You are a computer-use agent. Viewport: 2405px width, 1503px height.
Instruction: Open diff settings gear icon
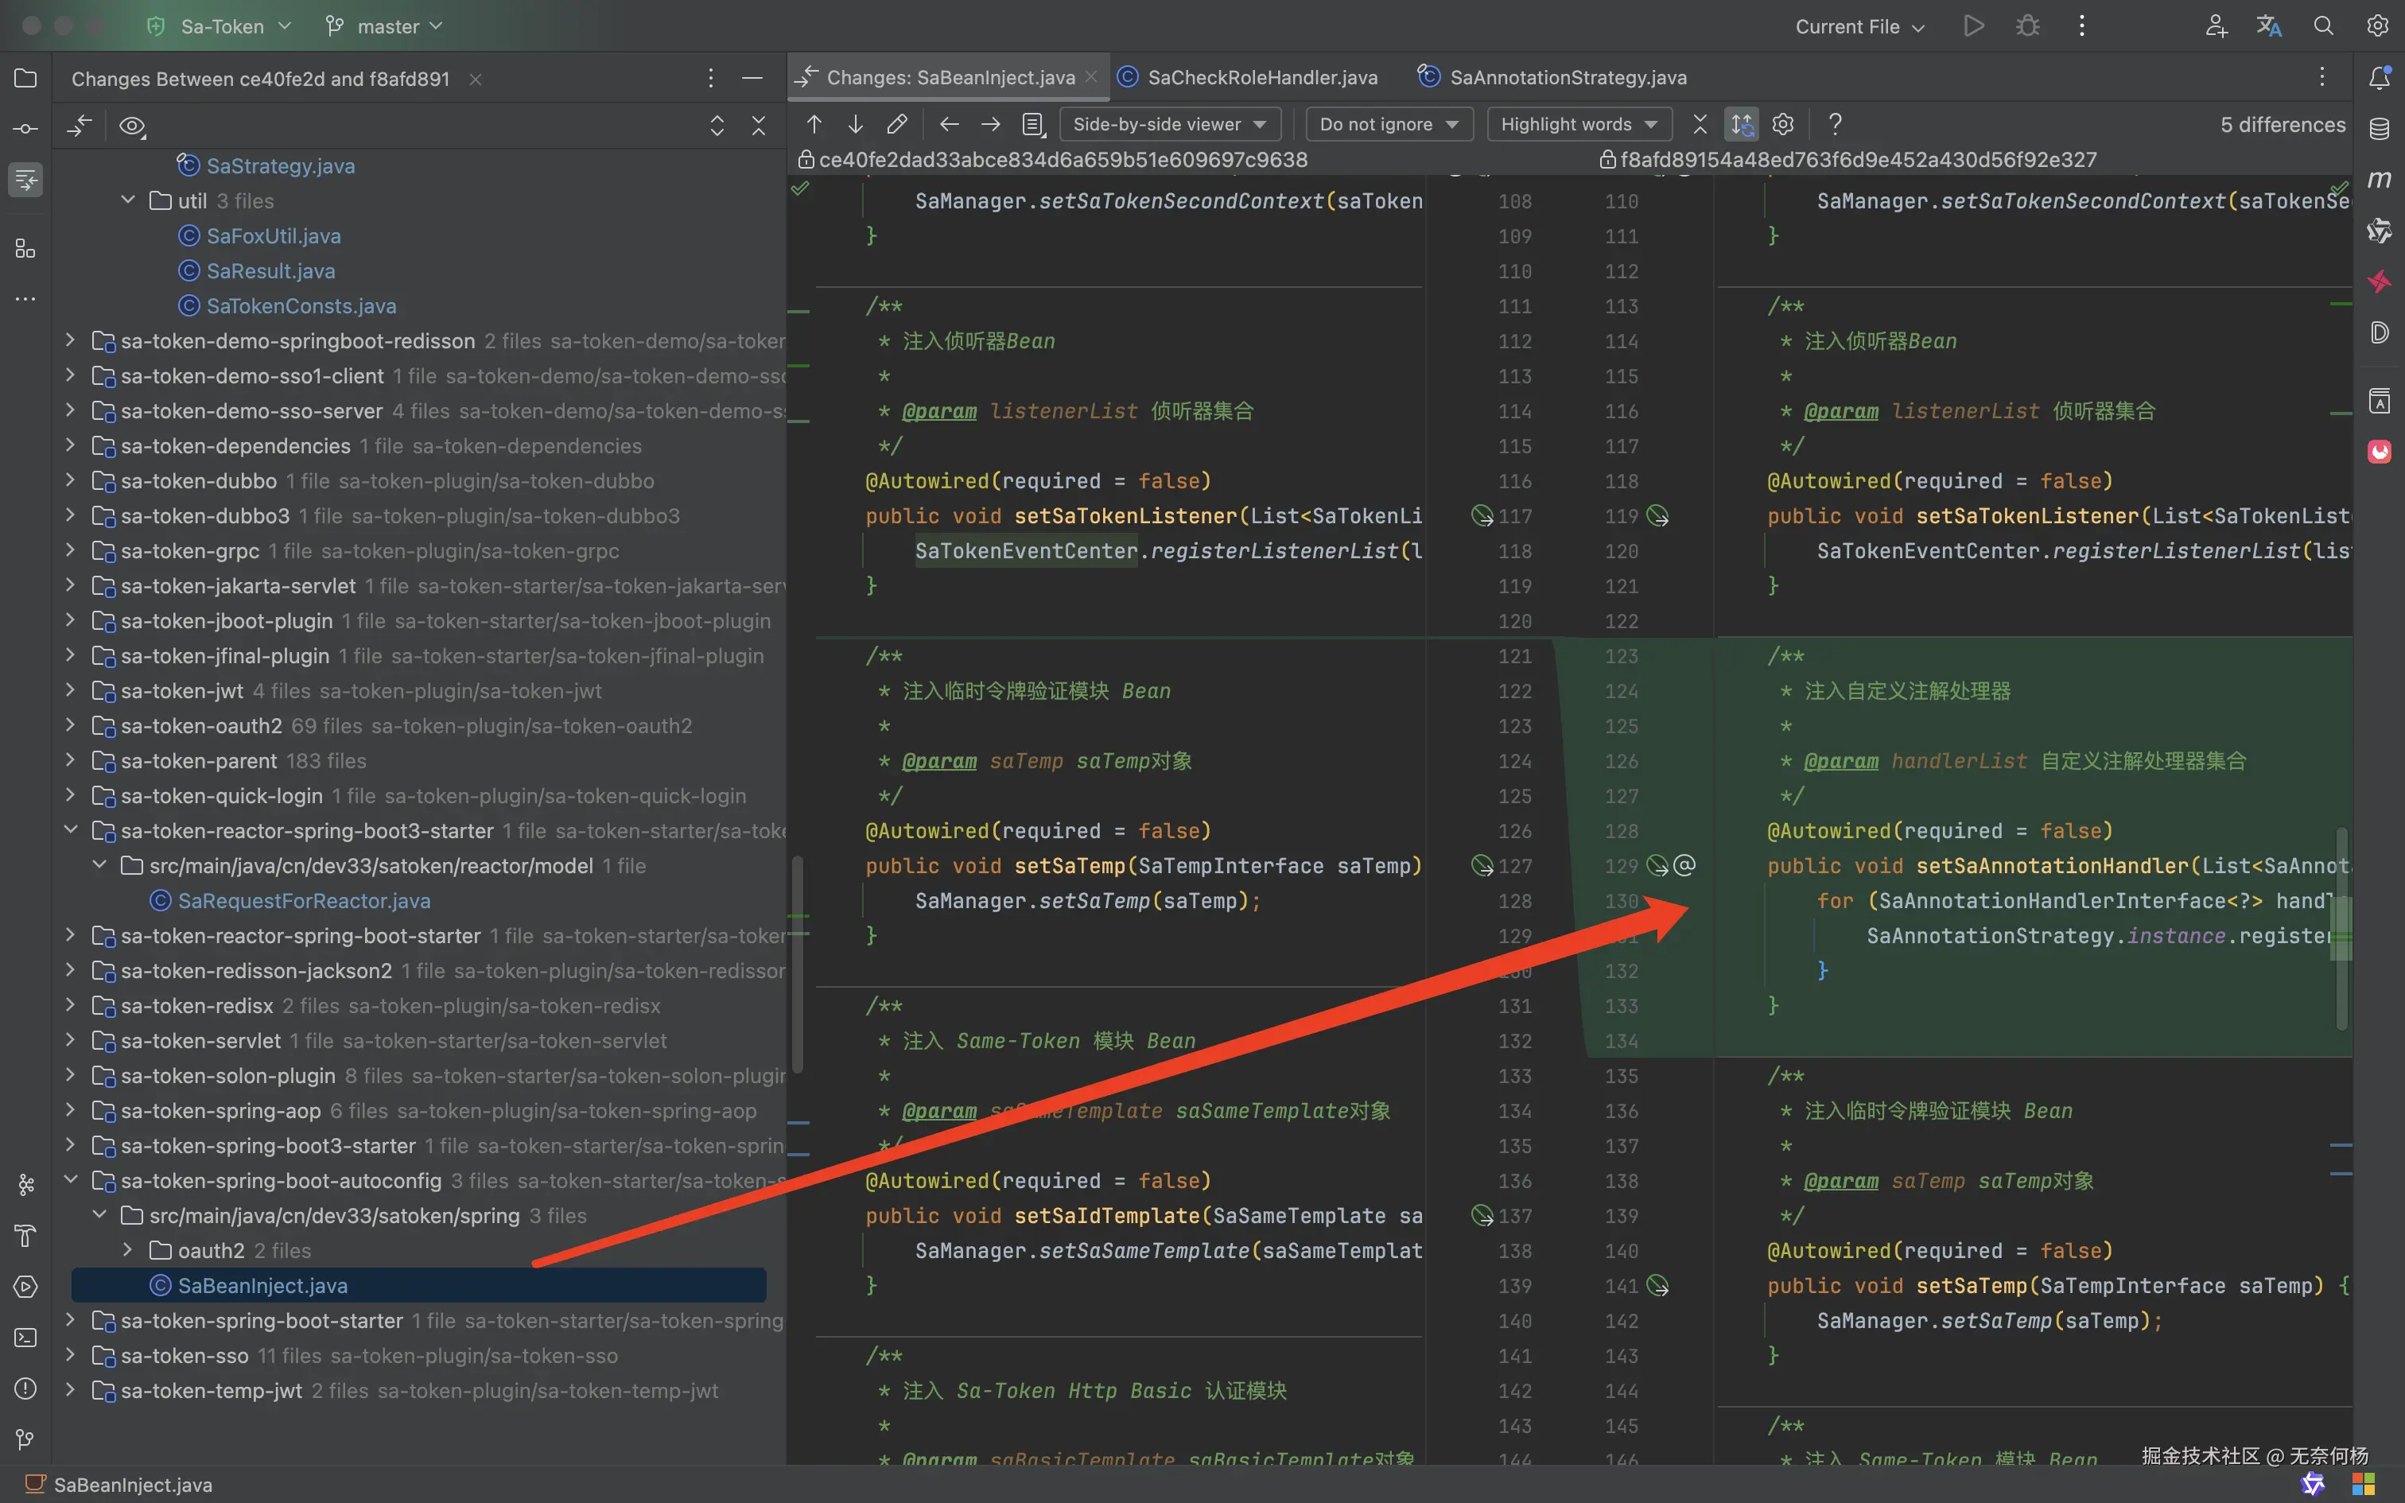[x=1783, y=124]
